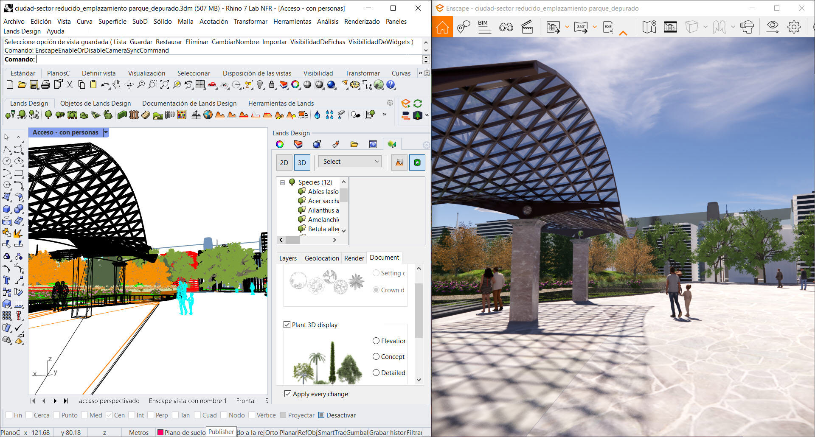Click the Save icon in Rhino toolbar

click(34, 85)
